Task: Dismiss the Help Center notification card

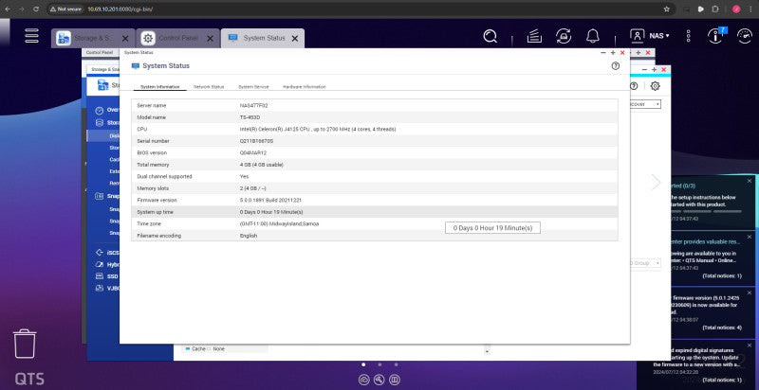Action: click(750, 237)
